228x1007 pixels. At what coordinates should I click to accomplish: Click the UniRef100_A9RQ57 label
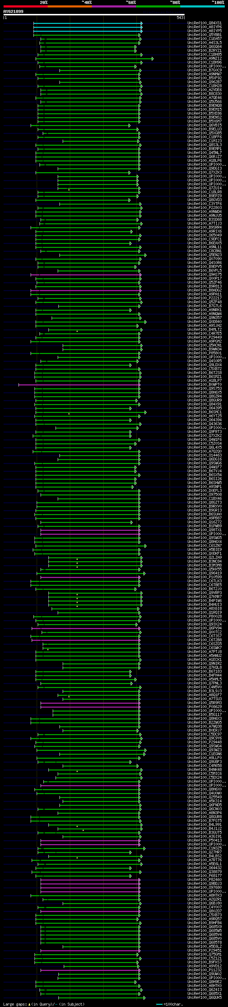click(204, 919)
